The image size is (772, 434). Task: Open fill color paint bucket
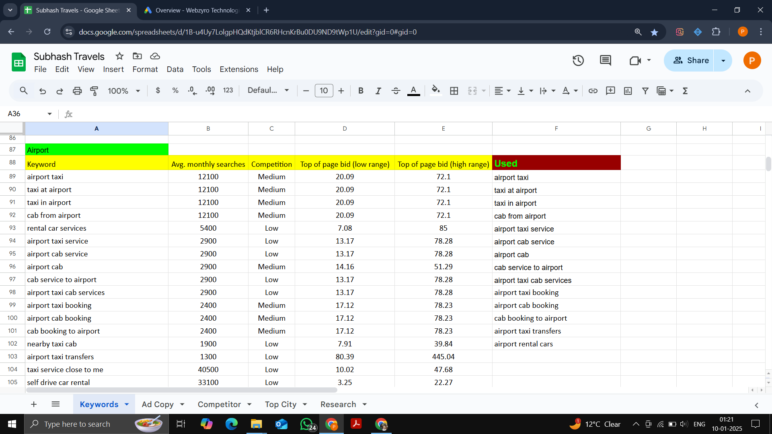coord(435,91)
